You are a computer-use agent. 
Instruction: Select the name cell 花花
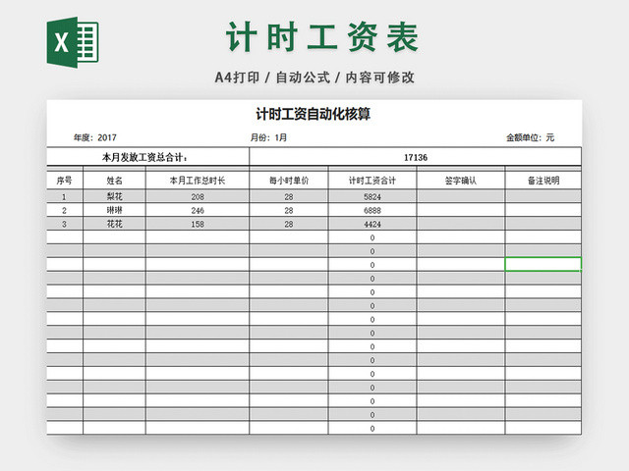[114, 224]
